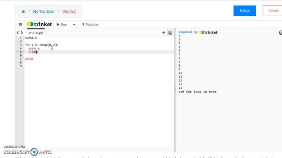This screenshot has width=282, height=158.
Task: Go to previous file tab arrow
Action: pyautogui.click(x=18, y=32)
